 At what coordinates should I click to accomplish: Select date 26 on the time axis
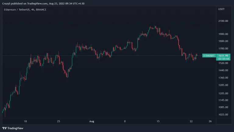[210, 121]
